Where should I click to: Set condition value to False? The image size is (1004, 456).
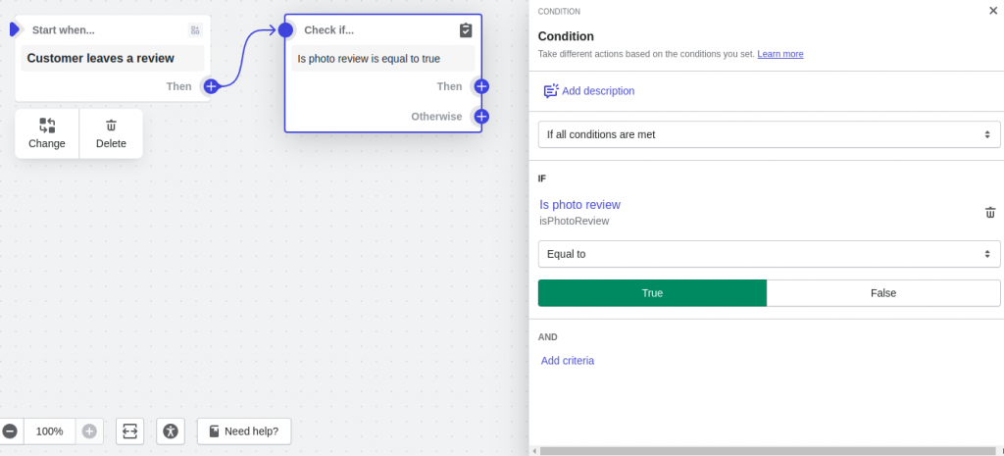[883, 293]
